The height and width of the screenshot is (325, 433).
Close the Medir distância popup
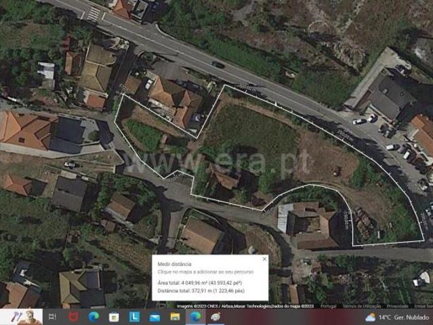click(x=264, y=259)
